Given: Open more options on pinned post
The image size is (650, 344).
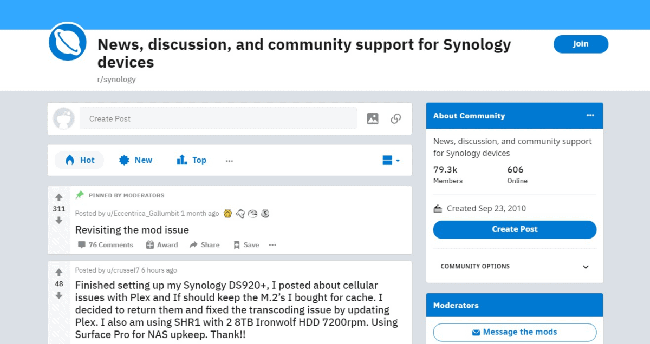Looking at the screenshot, I should (272, 245).
